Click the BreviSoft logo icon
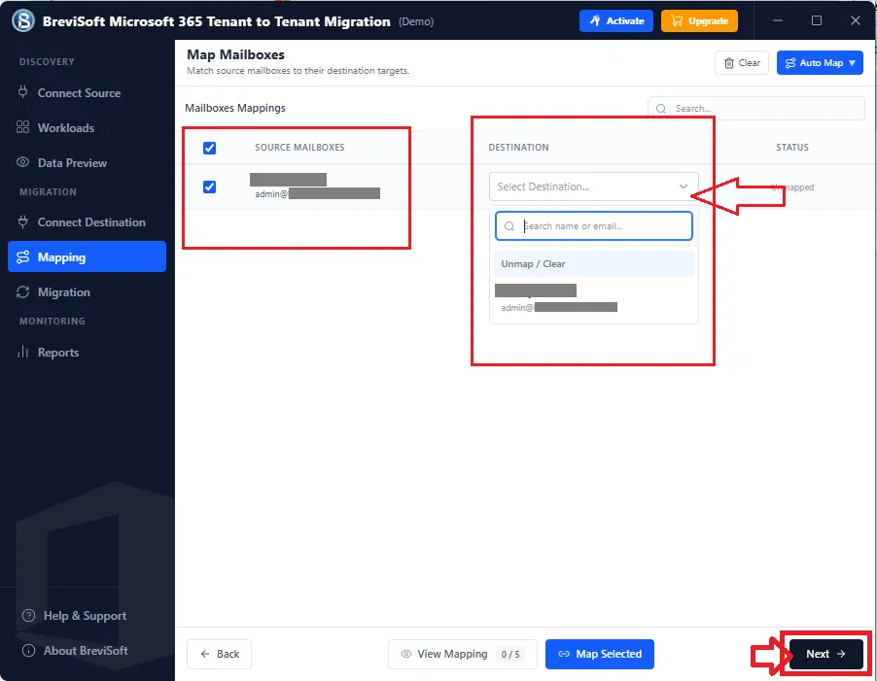Screen dimensions: 877x681 coord(23,20)
